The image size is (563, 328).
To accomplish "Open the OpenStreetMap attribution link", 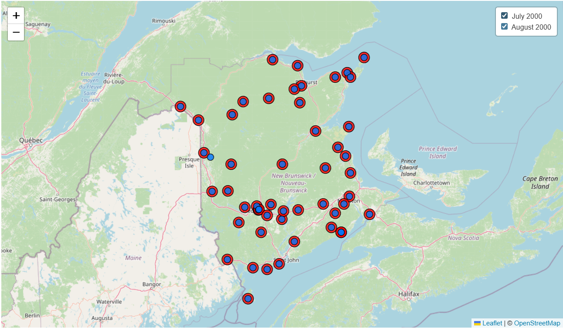I will [537, 323].
